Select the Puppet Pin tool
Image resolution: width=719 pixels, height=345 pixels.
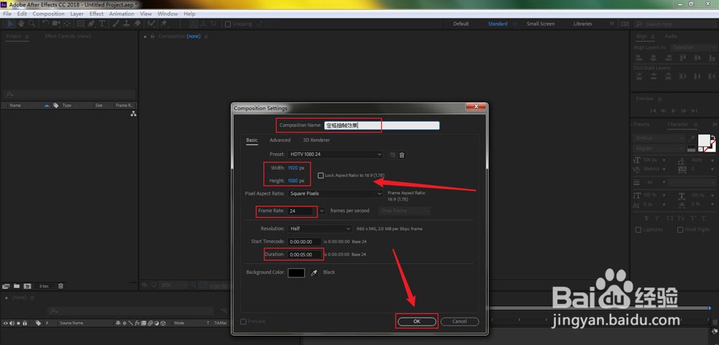point(164,24)
